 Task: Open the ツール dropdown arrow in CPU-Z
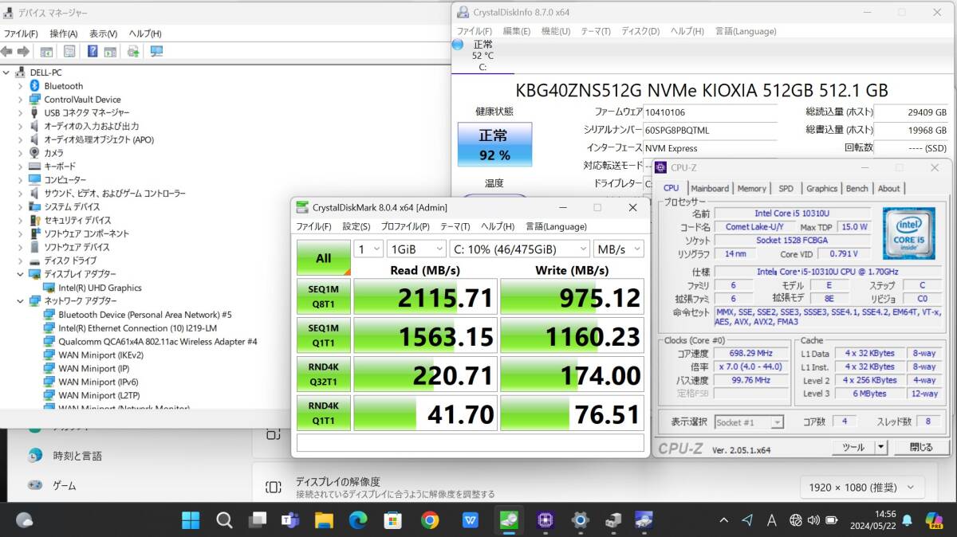880,448
